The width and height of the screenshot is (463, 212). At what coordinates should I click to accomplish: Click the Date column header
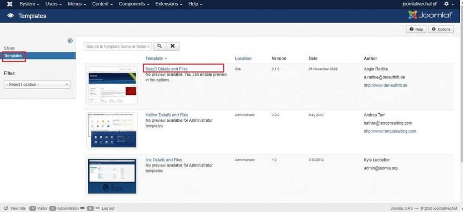click(313, 58)
